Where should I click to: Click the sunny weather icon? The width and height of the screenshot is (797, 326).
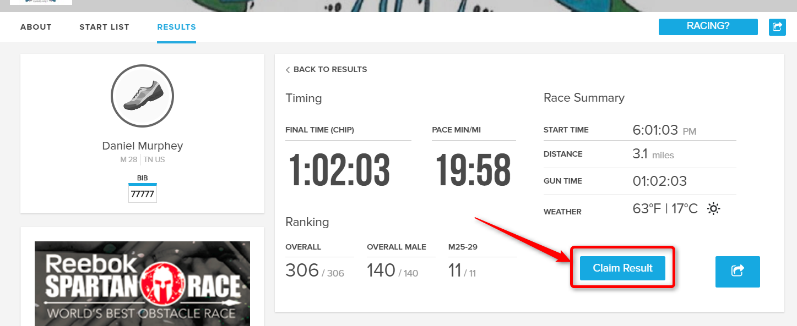(713, 209)
